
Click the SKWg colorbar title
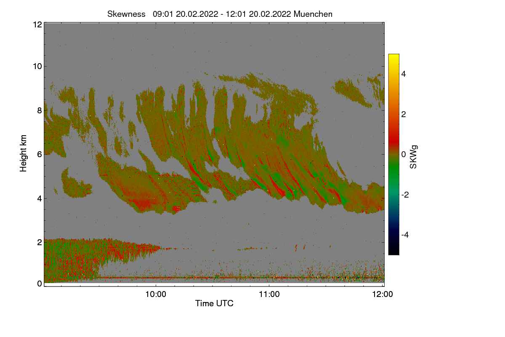(414, 157)
